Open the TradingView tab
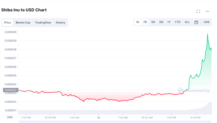The width and height of the screenshot is (217, 123). click(43, 22)
